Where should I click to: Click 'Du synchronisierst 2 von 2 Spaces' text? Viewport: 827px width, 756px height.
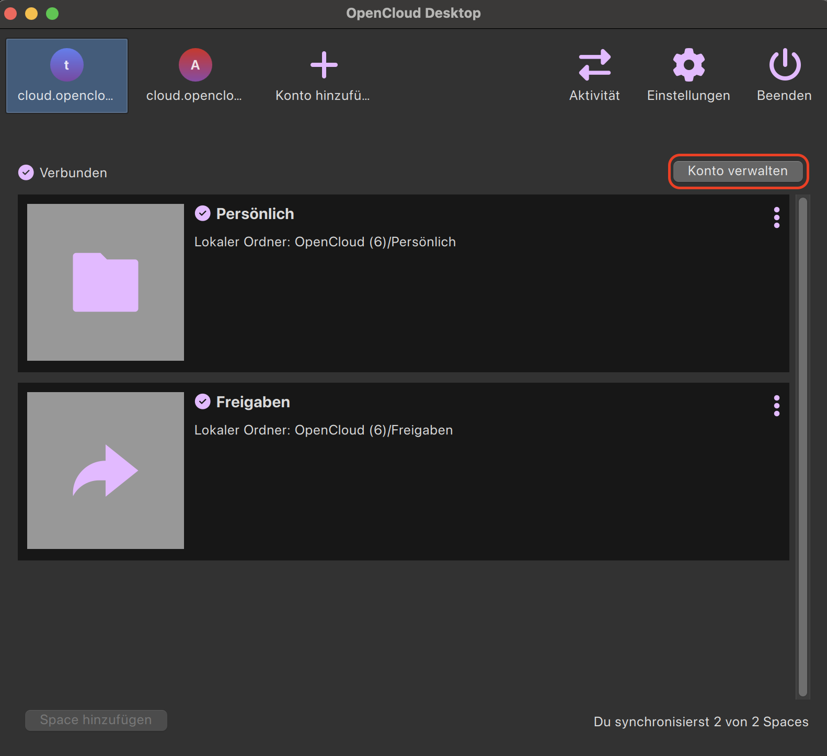[x=701, y=722]
